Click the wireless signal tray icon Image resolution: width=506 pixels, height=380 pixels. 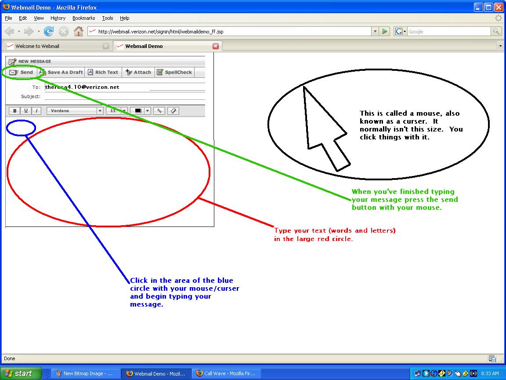473,373
